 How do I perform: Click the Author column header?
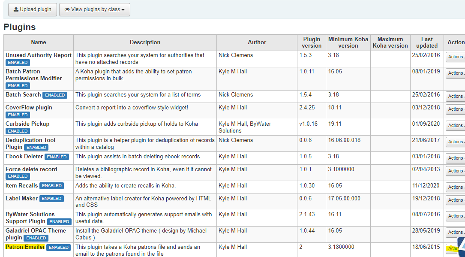(x=257, y=42)
